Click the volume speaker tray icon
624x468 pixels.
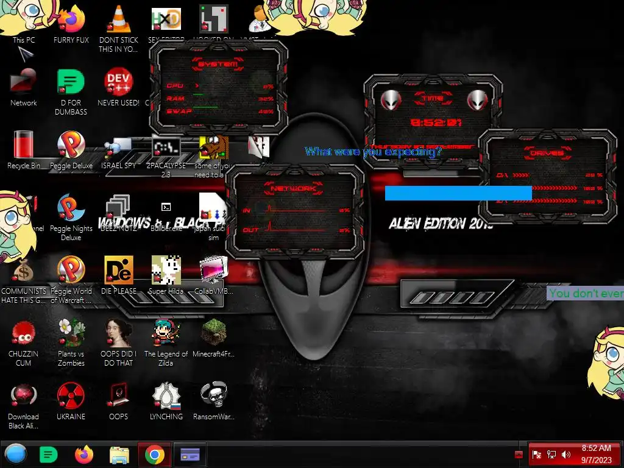pos(566,454)
